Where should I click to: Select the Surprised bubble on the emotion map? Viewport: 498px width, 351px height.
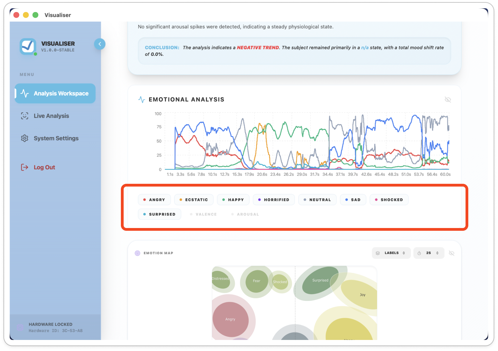click(320, 280)
